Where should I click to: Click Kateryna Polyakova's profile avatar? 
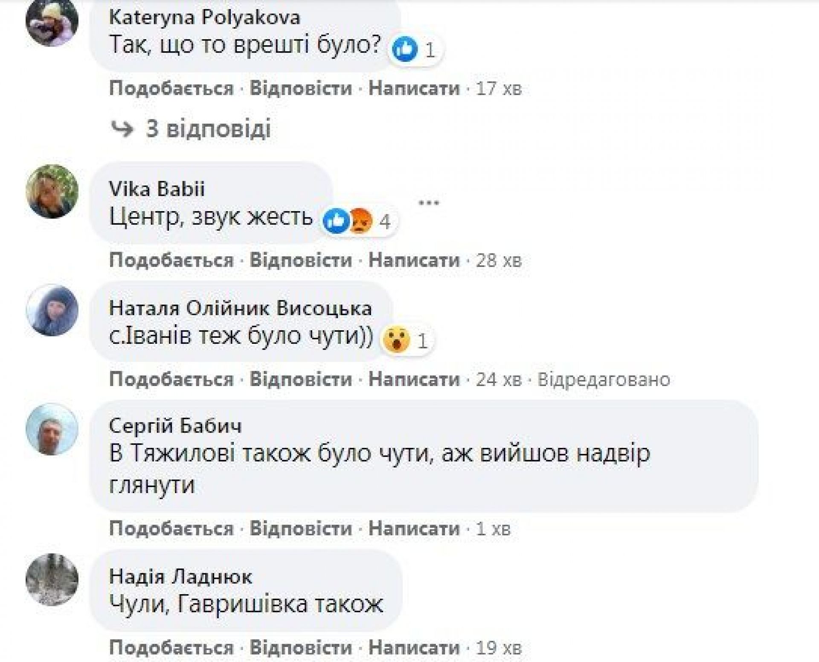52,20
